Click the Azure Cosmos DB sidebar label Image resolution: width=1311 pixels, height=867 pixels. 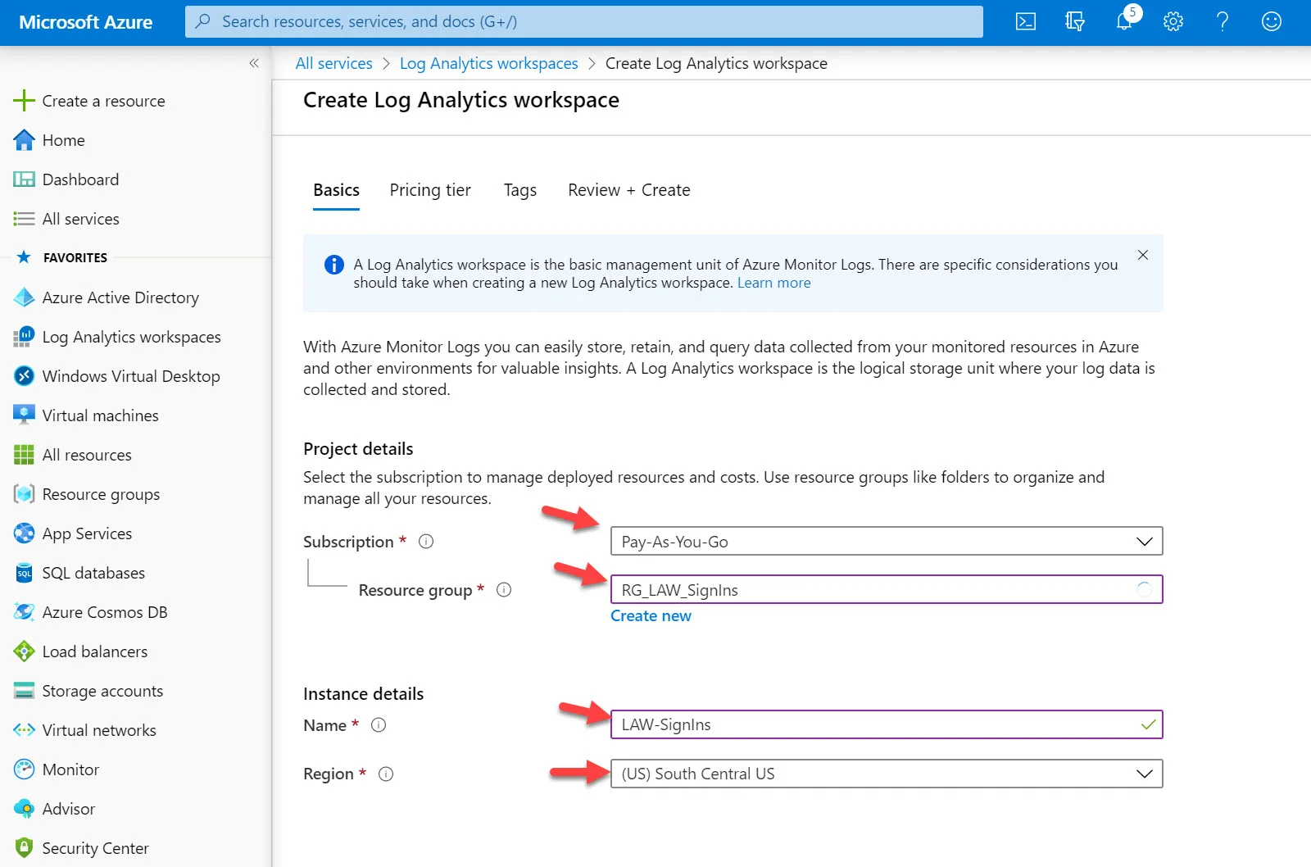point(105,612)
